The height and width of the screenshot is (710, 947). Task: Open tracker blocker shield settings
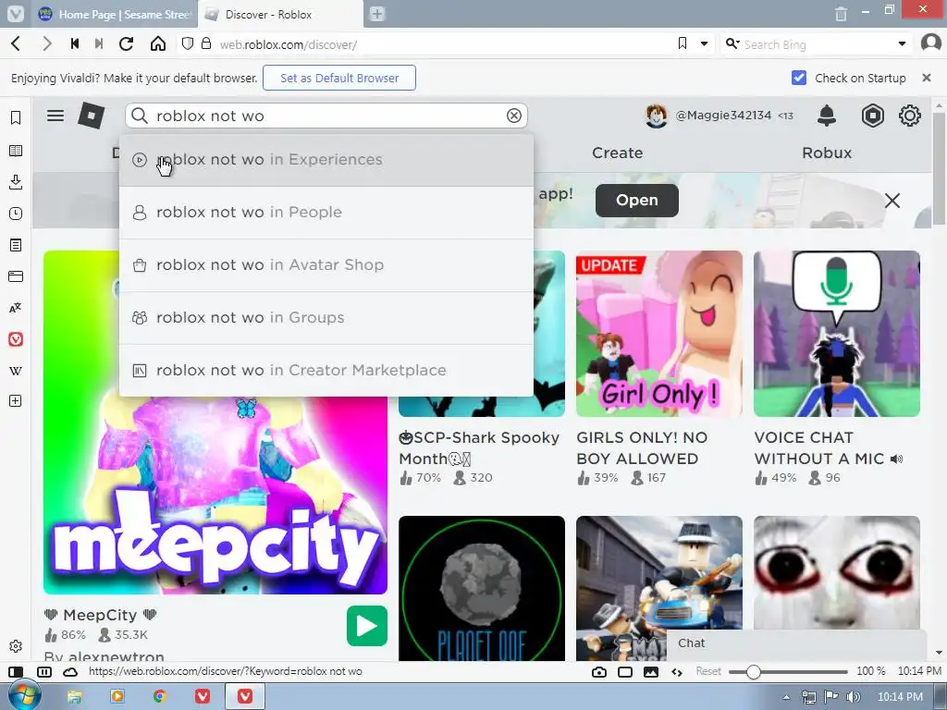click(x=188, y=43)
